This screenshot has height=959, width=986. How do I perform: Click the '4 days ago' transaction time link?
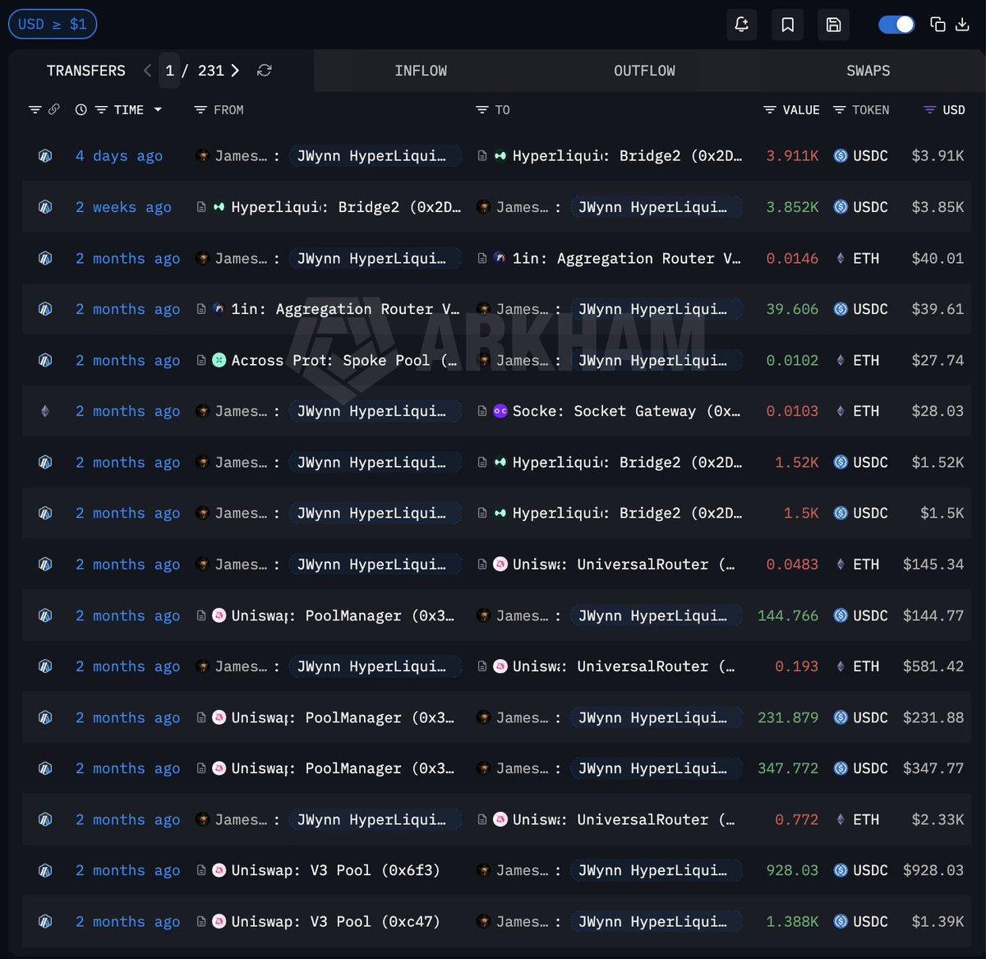[x=119, y=156]
